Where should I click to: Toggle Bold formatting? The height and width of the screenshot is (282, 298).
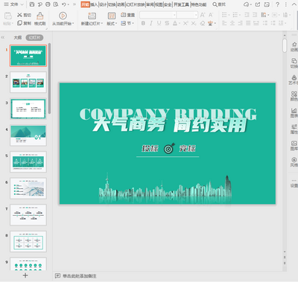(143, 23)
